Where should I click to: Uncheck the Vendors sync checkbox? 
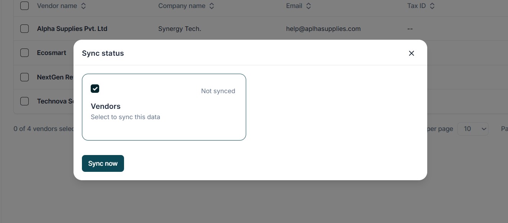95,89
